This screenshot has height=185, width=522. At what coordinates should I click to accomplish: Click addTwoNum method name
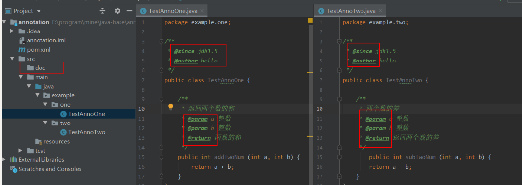pyautogui.click(x=229, y=157)
